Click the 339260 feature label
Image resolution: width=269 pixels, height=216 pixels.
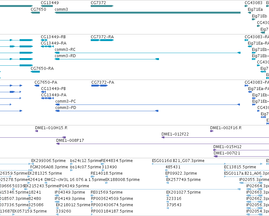(x=64, y=211)
